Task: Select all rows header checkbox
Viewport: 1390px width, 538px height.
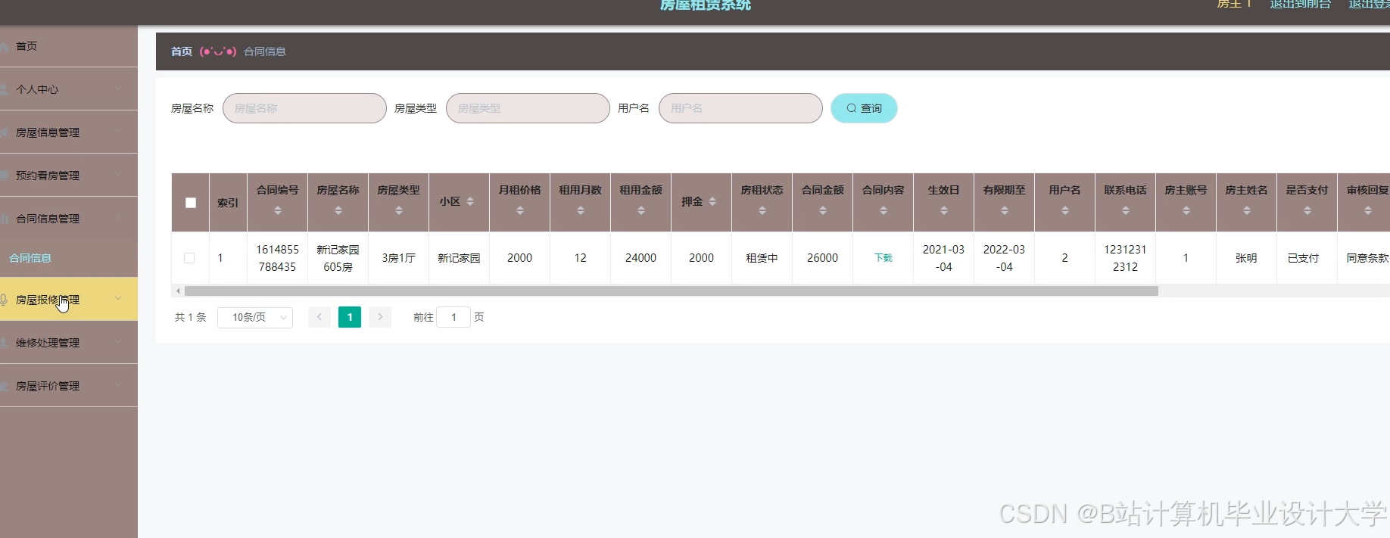Action: (191, 203)
